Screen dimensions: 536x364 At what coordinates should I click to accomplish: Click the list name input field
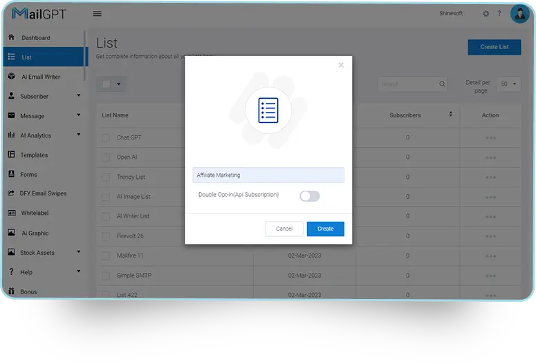pos(268,175)
